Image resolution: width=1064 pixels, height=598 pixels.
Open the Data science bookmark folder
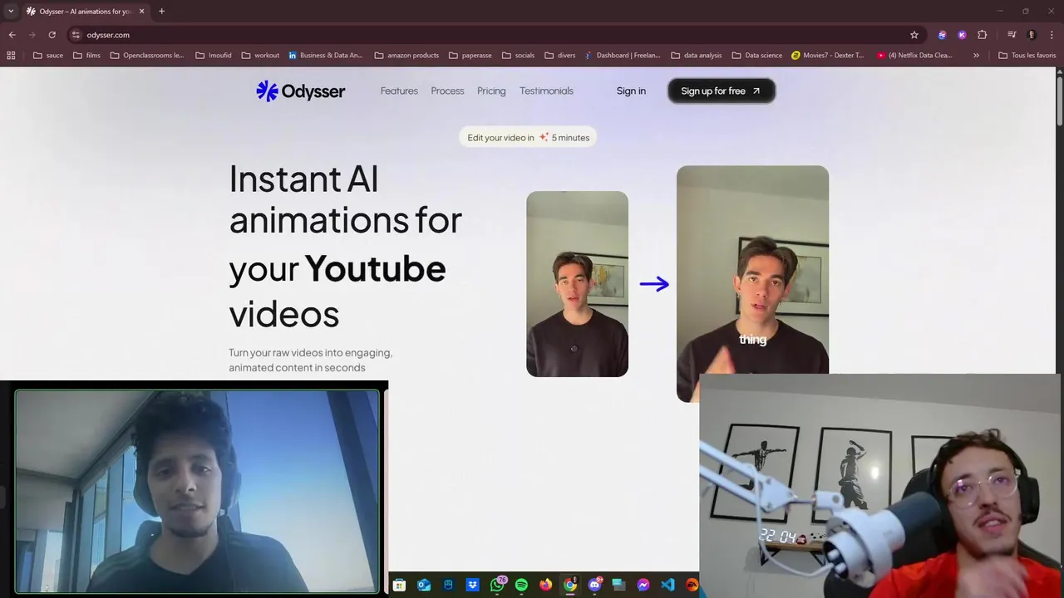tap(756, 56)
